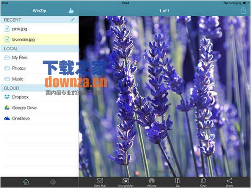Tap the Share button in bottom toolbar
This screenshot has height=188, width=251.
click(229, 183)
